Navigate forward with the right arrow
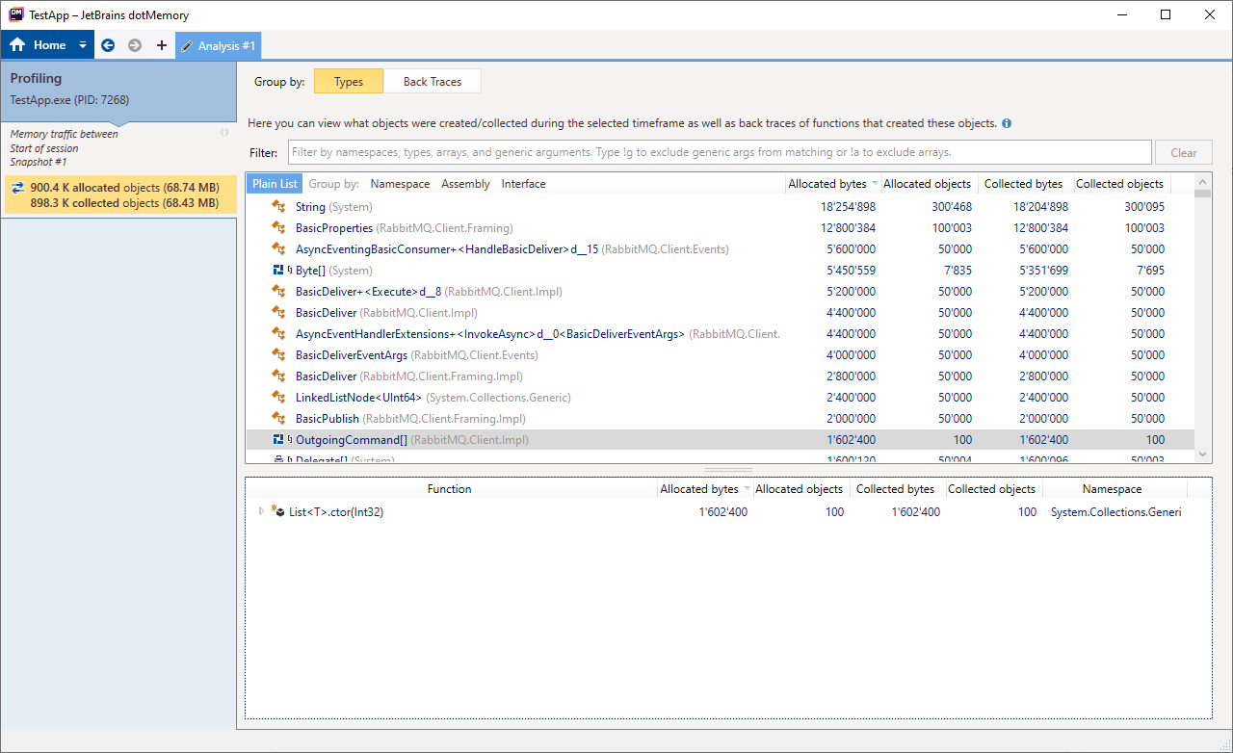 coord(135,45)
